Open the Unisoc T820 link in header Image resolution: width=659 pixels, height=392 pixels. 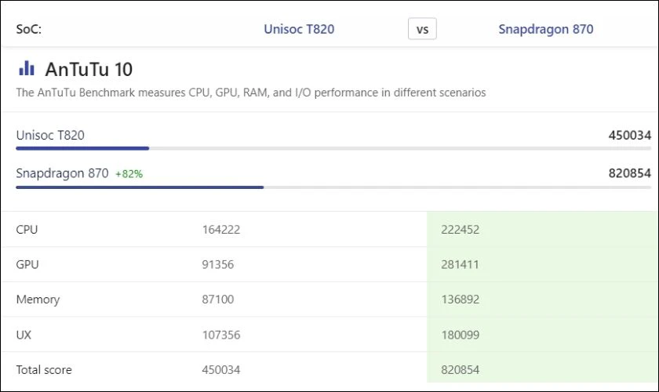tap(299, 29)
